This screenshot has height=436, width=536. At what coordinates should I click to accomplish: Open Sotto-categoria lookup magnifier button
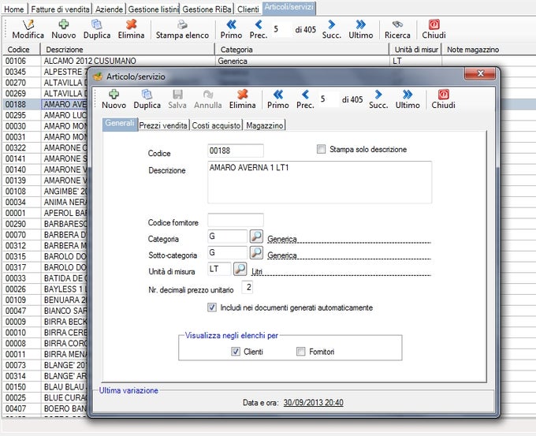click(256, 253)
